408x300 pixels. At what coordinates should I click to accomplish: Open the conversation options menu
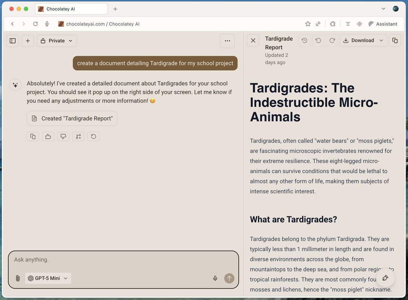(x=227, y=40)
